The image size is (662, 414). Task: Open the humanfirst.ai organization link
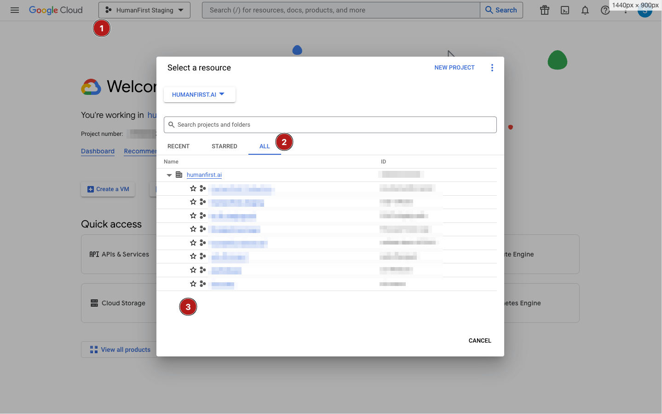[204, 175]
